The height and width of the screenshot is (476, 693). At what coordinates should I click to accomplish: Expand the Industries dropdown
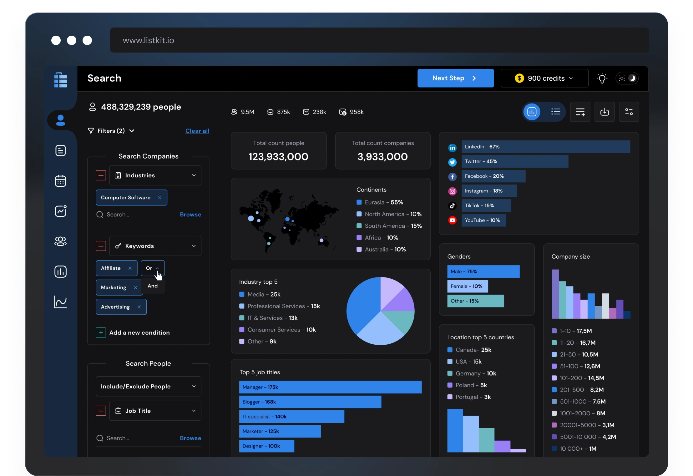(x=155, y=175)
